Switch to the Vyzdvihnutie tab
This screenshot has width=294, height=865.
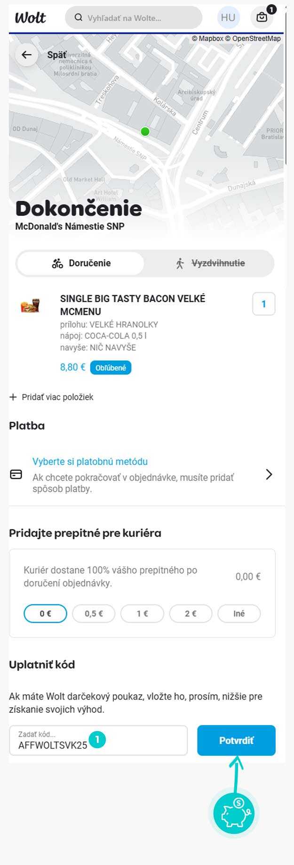(x=209, y=263)
